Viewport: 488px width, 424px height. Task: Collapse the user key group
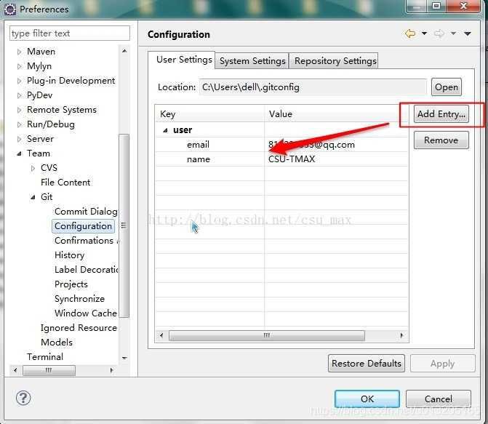(166, 130)
